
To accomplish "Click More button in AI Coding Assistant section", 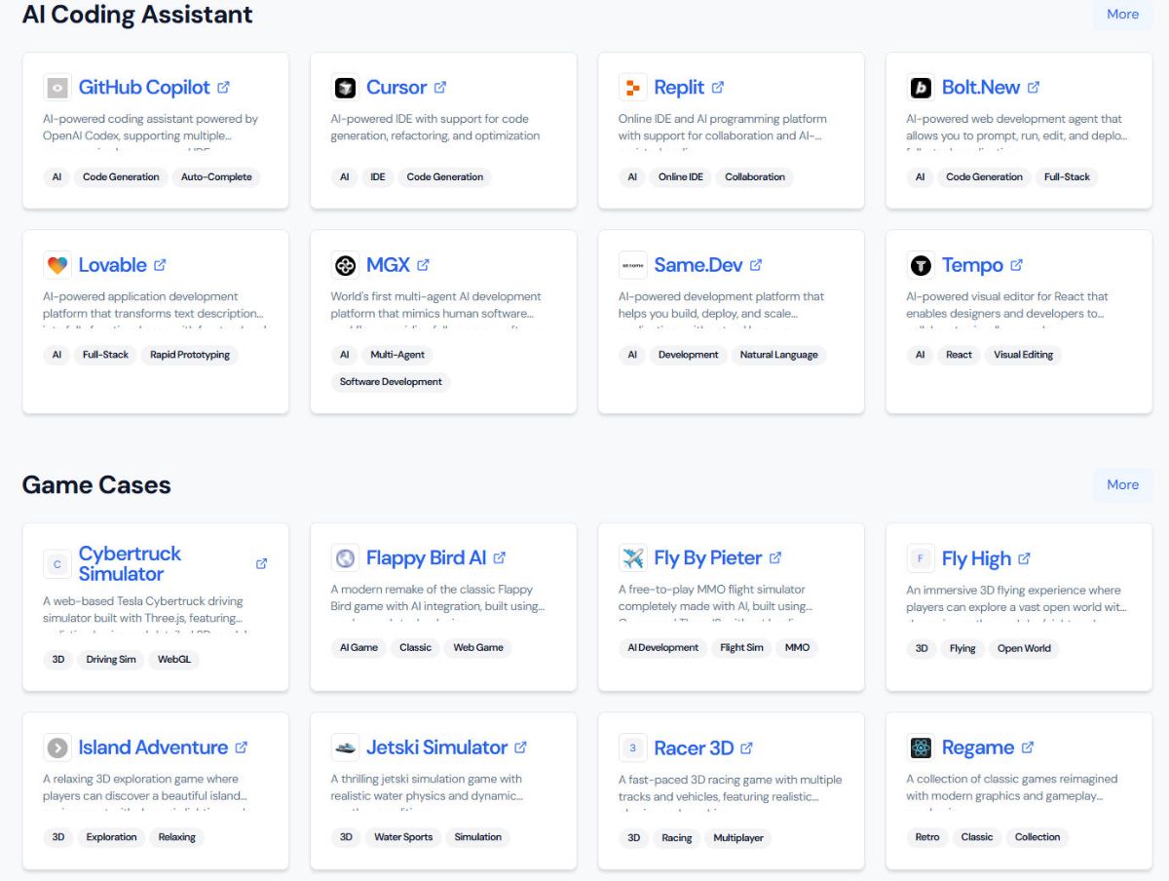I will 1122,14.
